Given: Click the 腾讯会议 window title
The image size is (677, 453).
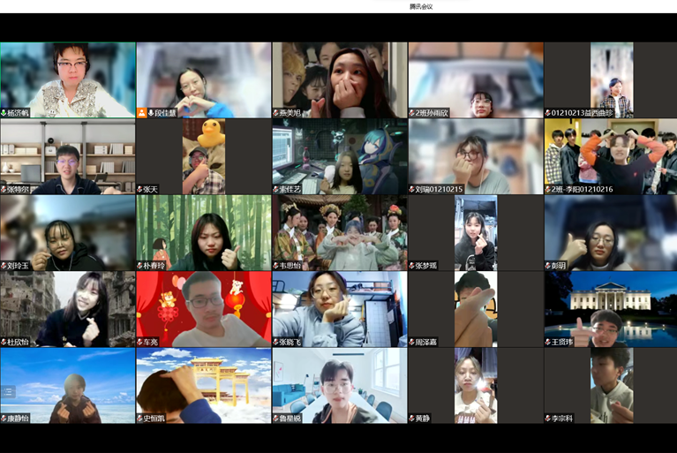Looking at the screenshot, I should click(421, 6).
